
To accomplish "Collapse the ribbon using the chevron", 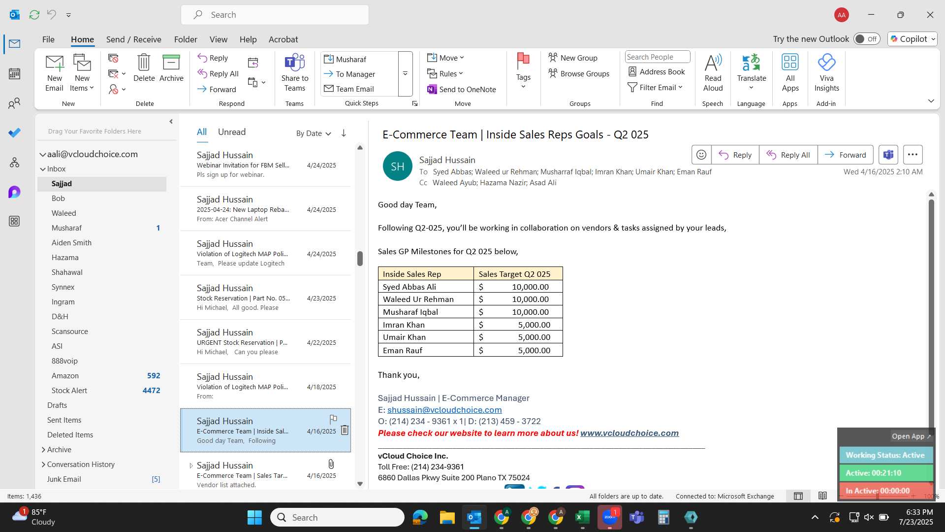I will [931, 101].
